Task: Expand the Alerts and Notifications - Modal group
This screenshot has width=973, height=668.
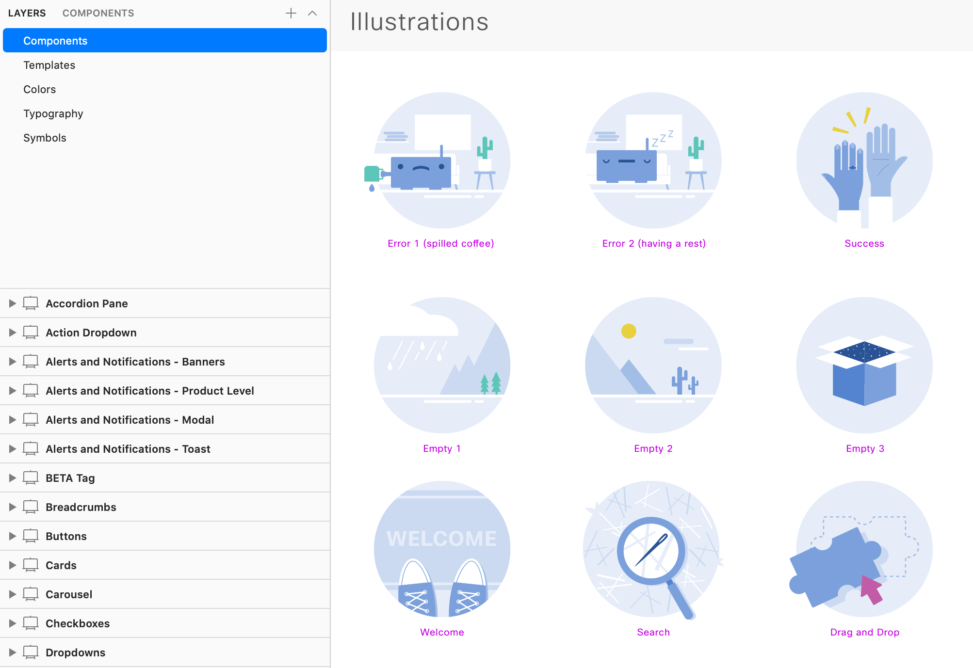Action: 13,420
